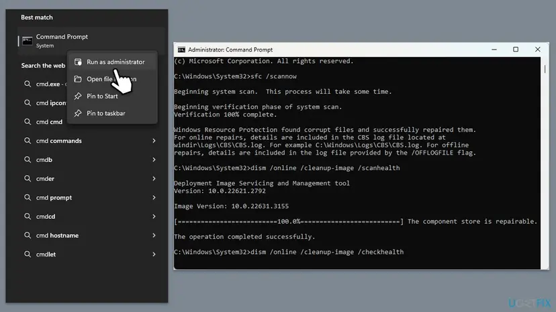Click the search icon beside cmdb
The image size is (556, 312).
click(28, 159)
